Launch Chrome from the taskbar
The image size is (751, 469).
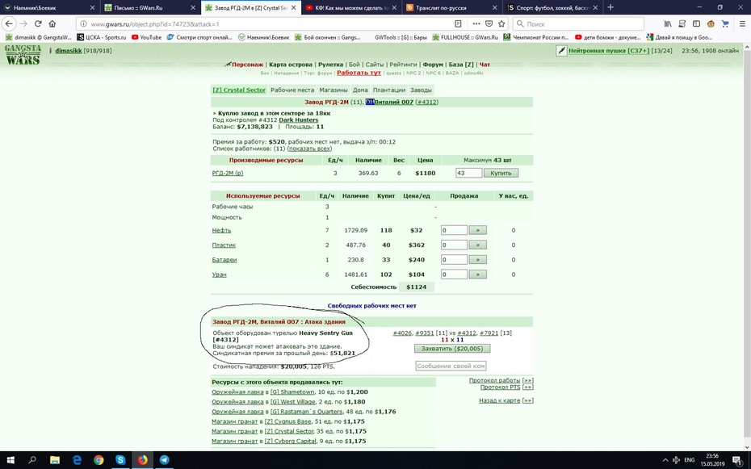click(99, 460)
